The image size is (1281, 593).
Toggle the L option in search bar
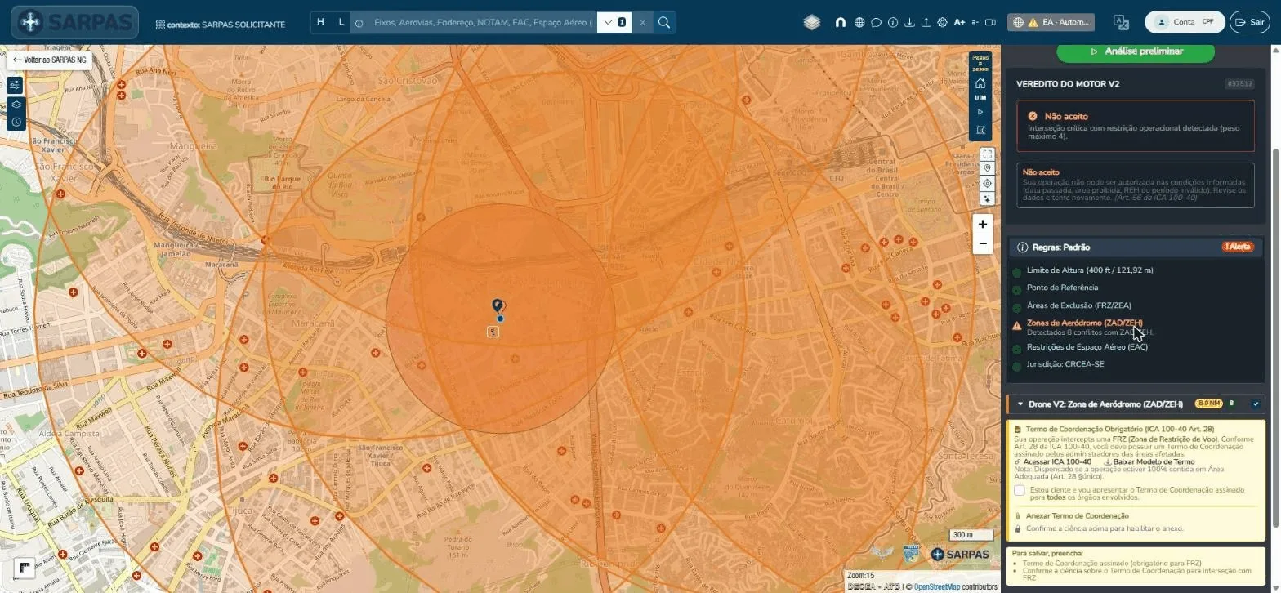[341, 22]
